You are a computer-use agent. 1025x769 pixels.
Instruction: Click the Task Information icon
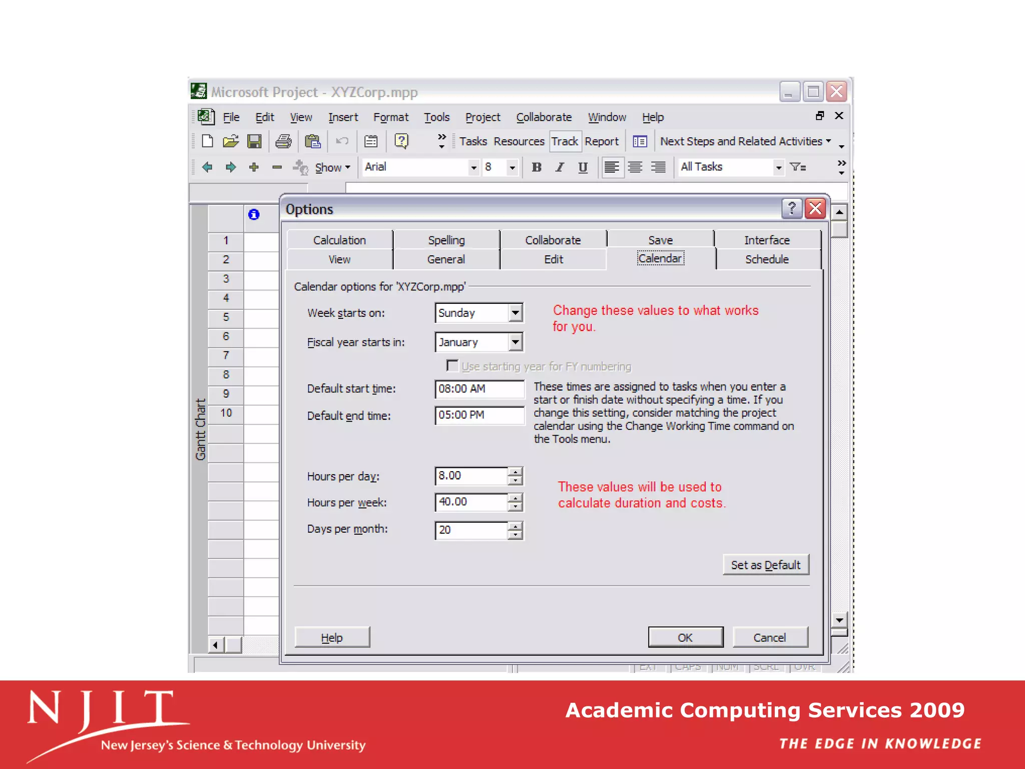coord(371,142)
